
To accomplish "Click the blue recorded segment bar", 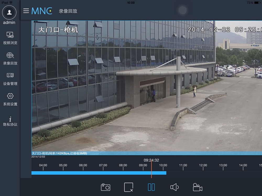I will [92, 173].
